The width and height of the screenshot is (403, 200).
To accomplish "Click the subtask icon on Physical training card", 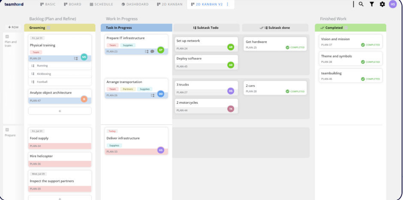I will 76,58.
